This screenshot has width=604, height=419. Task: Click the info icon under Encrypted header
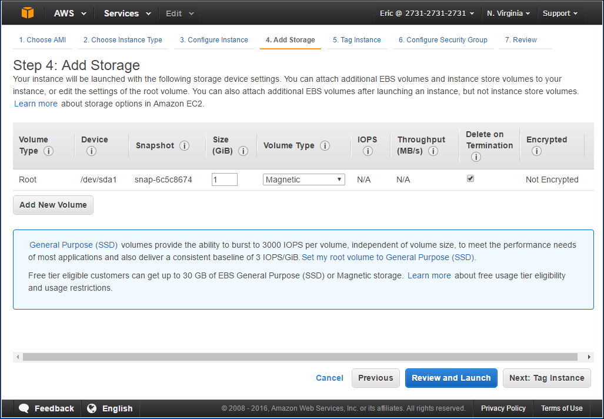536,151
